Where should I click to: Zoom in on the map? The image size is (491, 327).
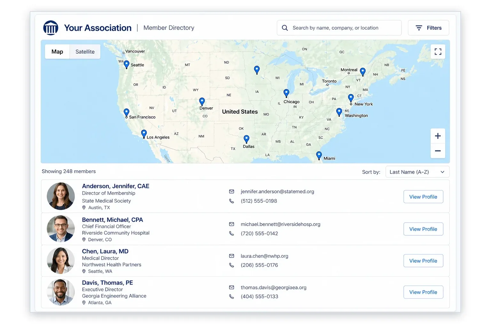pos(438,136)
